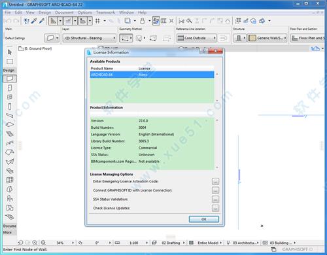The image size is (327, 255).
Task: Toggle Guide Lines in the toolbar
Action: click(53, 21)
